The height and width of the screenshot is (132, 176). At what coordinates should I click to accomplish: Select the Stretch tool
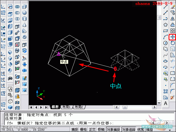coord(173,55)
